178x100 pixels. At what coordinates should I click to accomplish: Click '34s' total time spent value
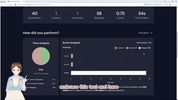(x=41, y=70)
